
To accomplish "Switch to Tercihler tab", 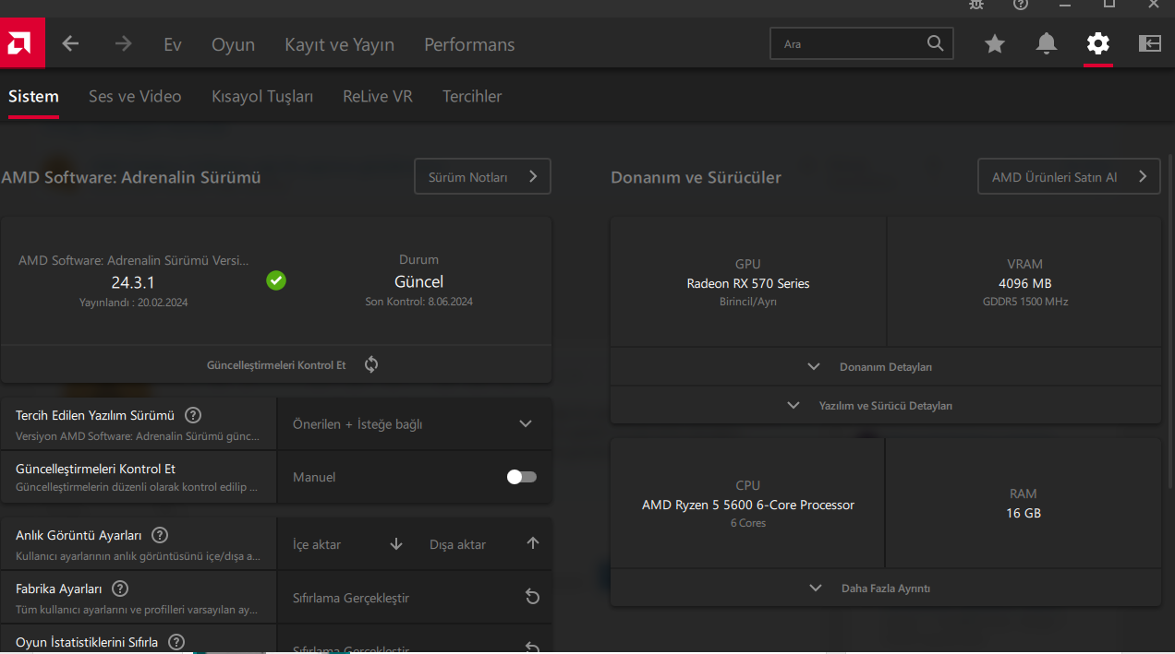I will click(x=472, y=96).
